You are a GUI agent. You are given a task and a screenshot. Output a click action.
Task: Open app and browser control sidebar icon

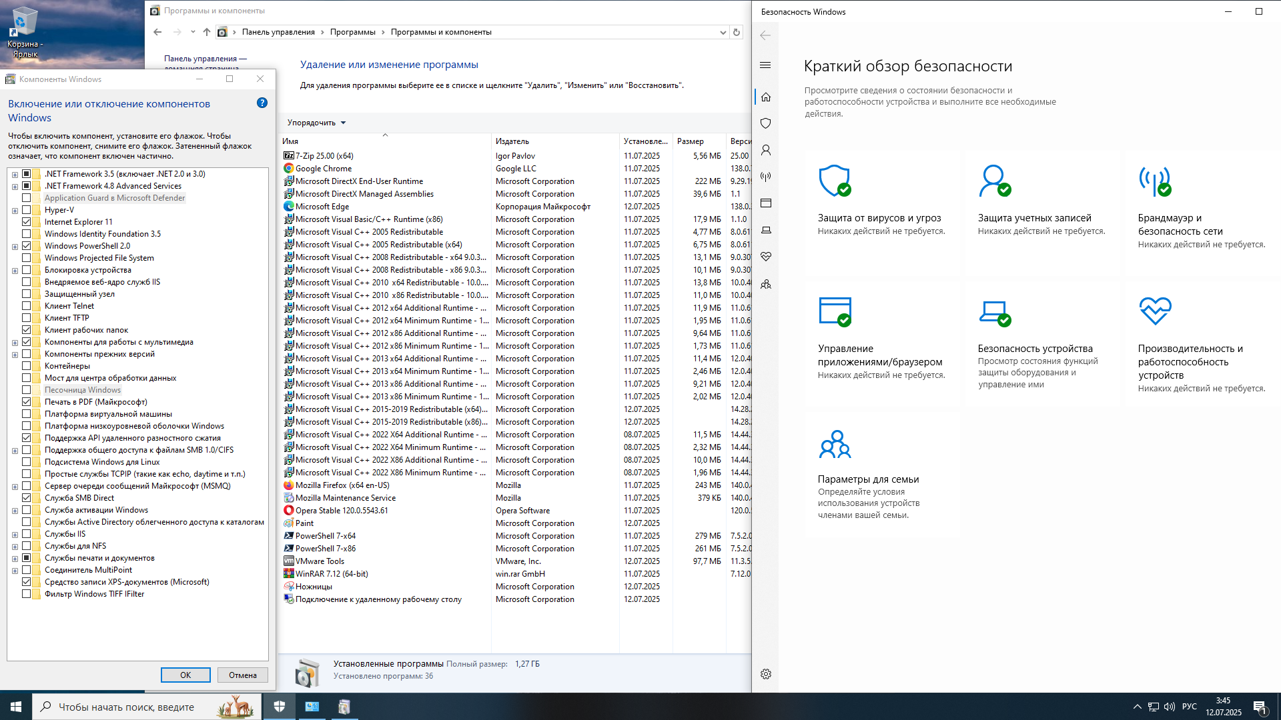(x=765, y=203)
